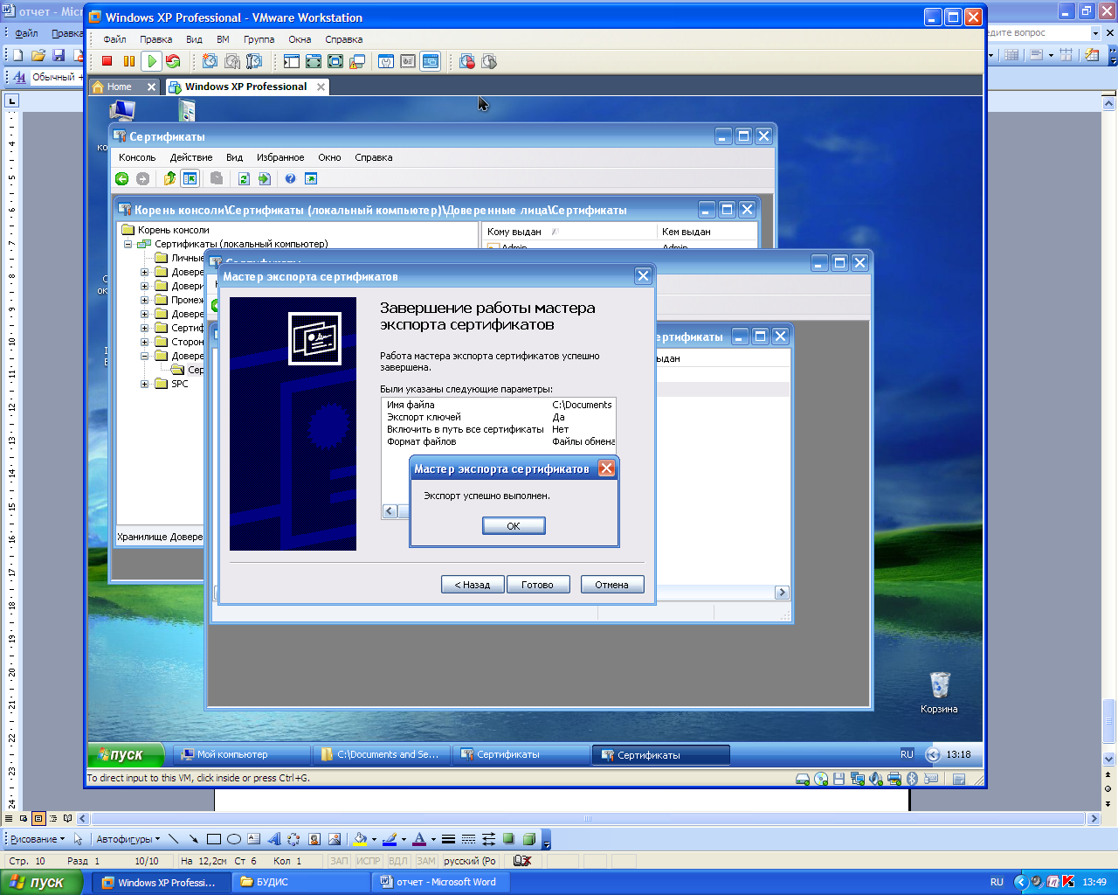Screen dimensions: 1118x895
Task: Toggle the VMware sidebar view icon
Action: point(292,61)
